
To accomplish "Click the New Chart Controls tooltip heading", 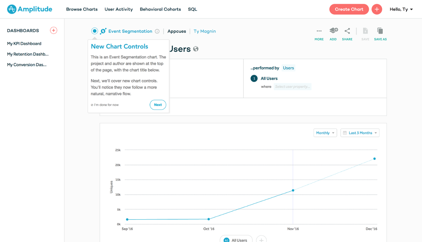I will [119, 46].
